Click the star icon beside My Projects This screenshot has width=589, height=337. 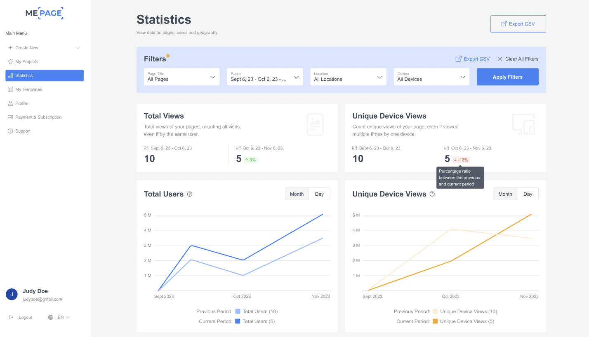10,62
